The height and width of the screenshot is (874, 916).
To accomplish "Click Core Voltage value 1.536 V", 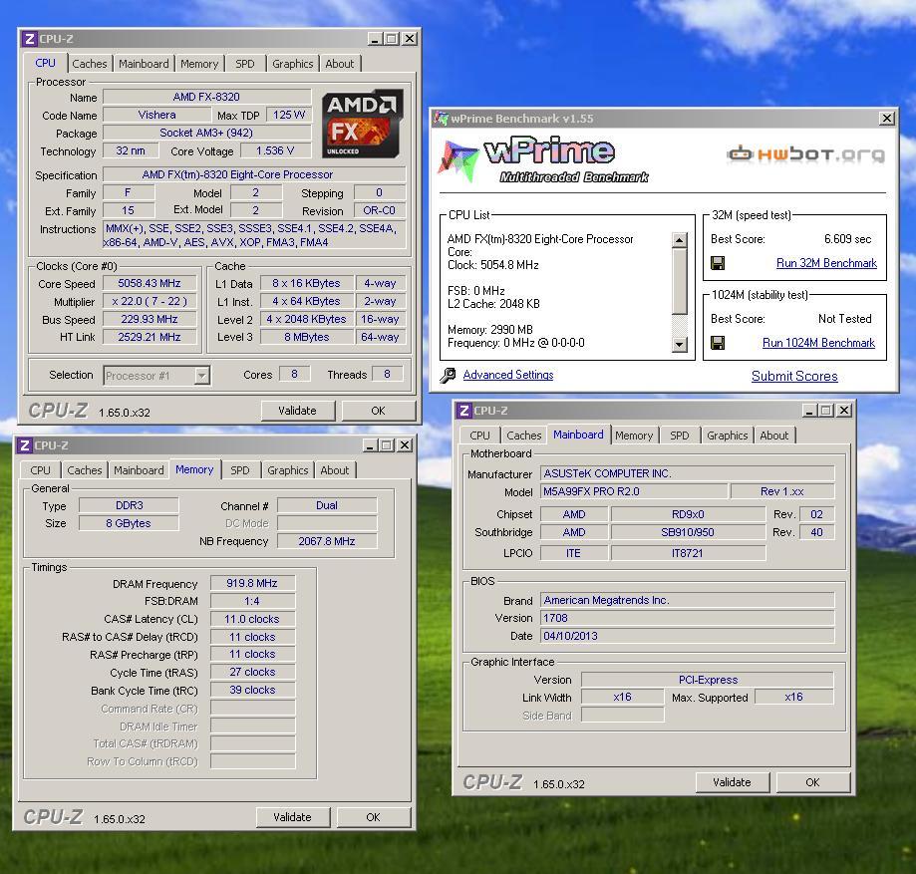I will pyautogui.click(x=275, y=150).
